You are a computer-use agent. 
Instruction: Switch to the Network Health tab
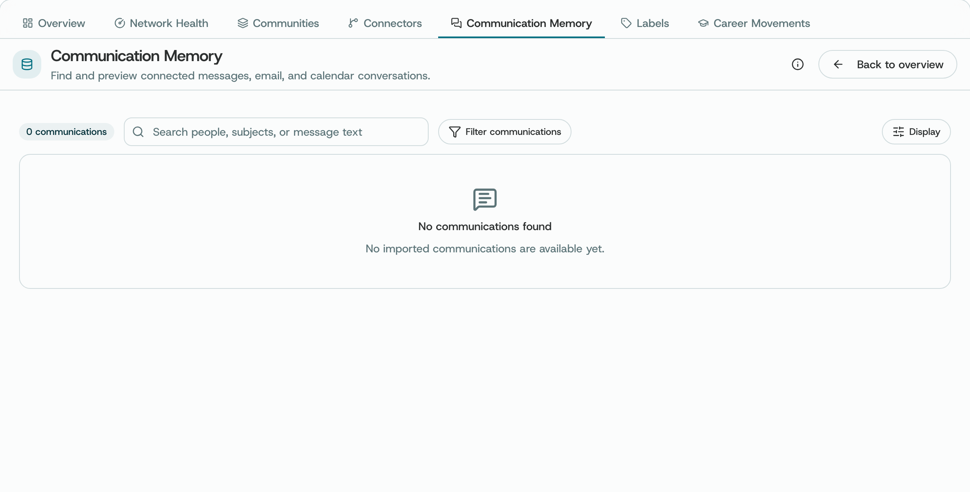161,23
